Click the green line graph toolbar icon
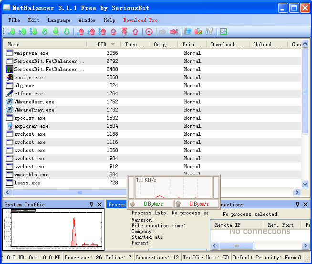 coord(223,32)
